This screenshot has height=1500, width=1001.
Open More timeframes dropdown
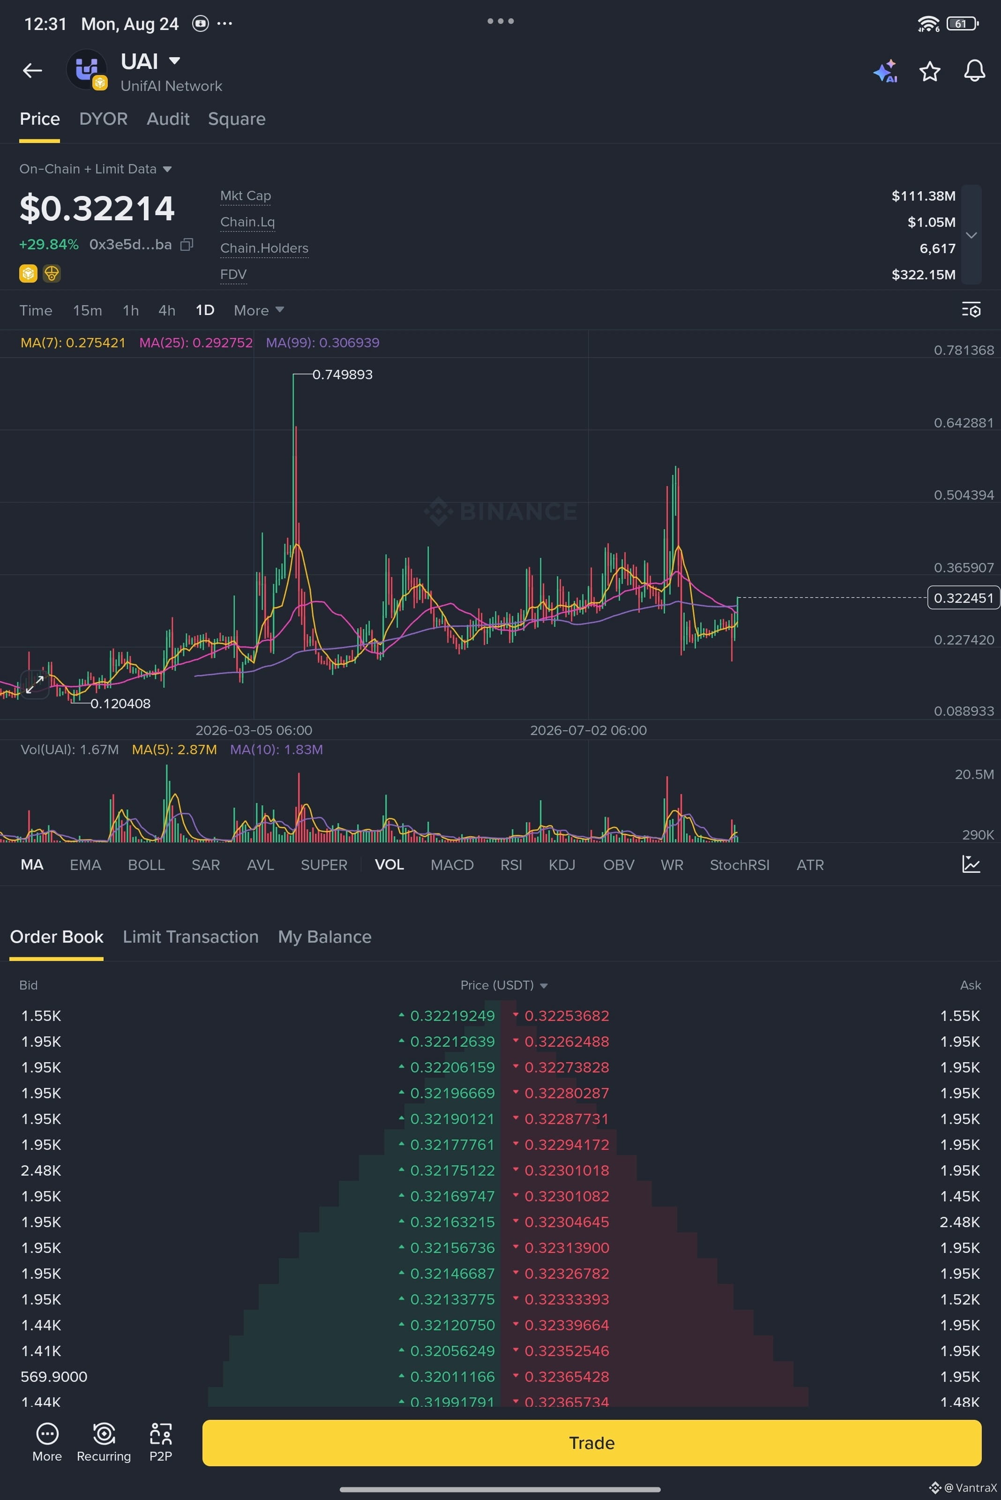(259, 310)
